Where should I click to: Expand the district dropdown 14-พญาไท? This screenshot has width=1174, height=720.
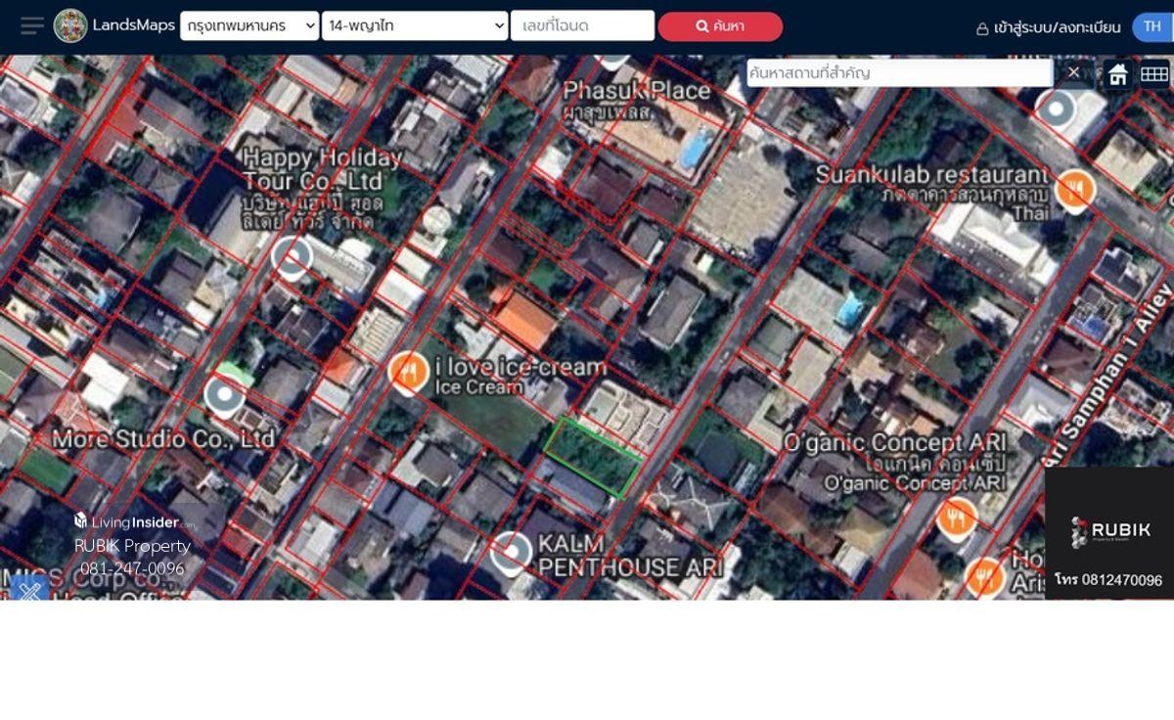415,26
